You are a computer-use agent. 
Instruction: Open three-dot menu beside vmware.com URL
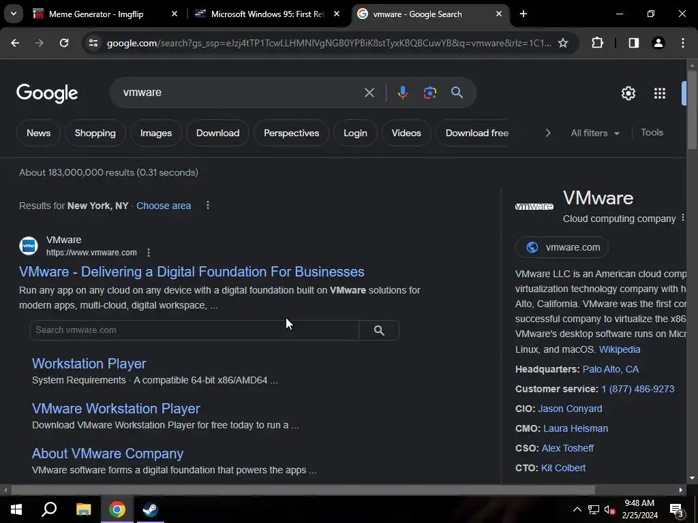coord(148,253)
